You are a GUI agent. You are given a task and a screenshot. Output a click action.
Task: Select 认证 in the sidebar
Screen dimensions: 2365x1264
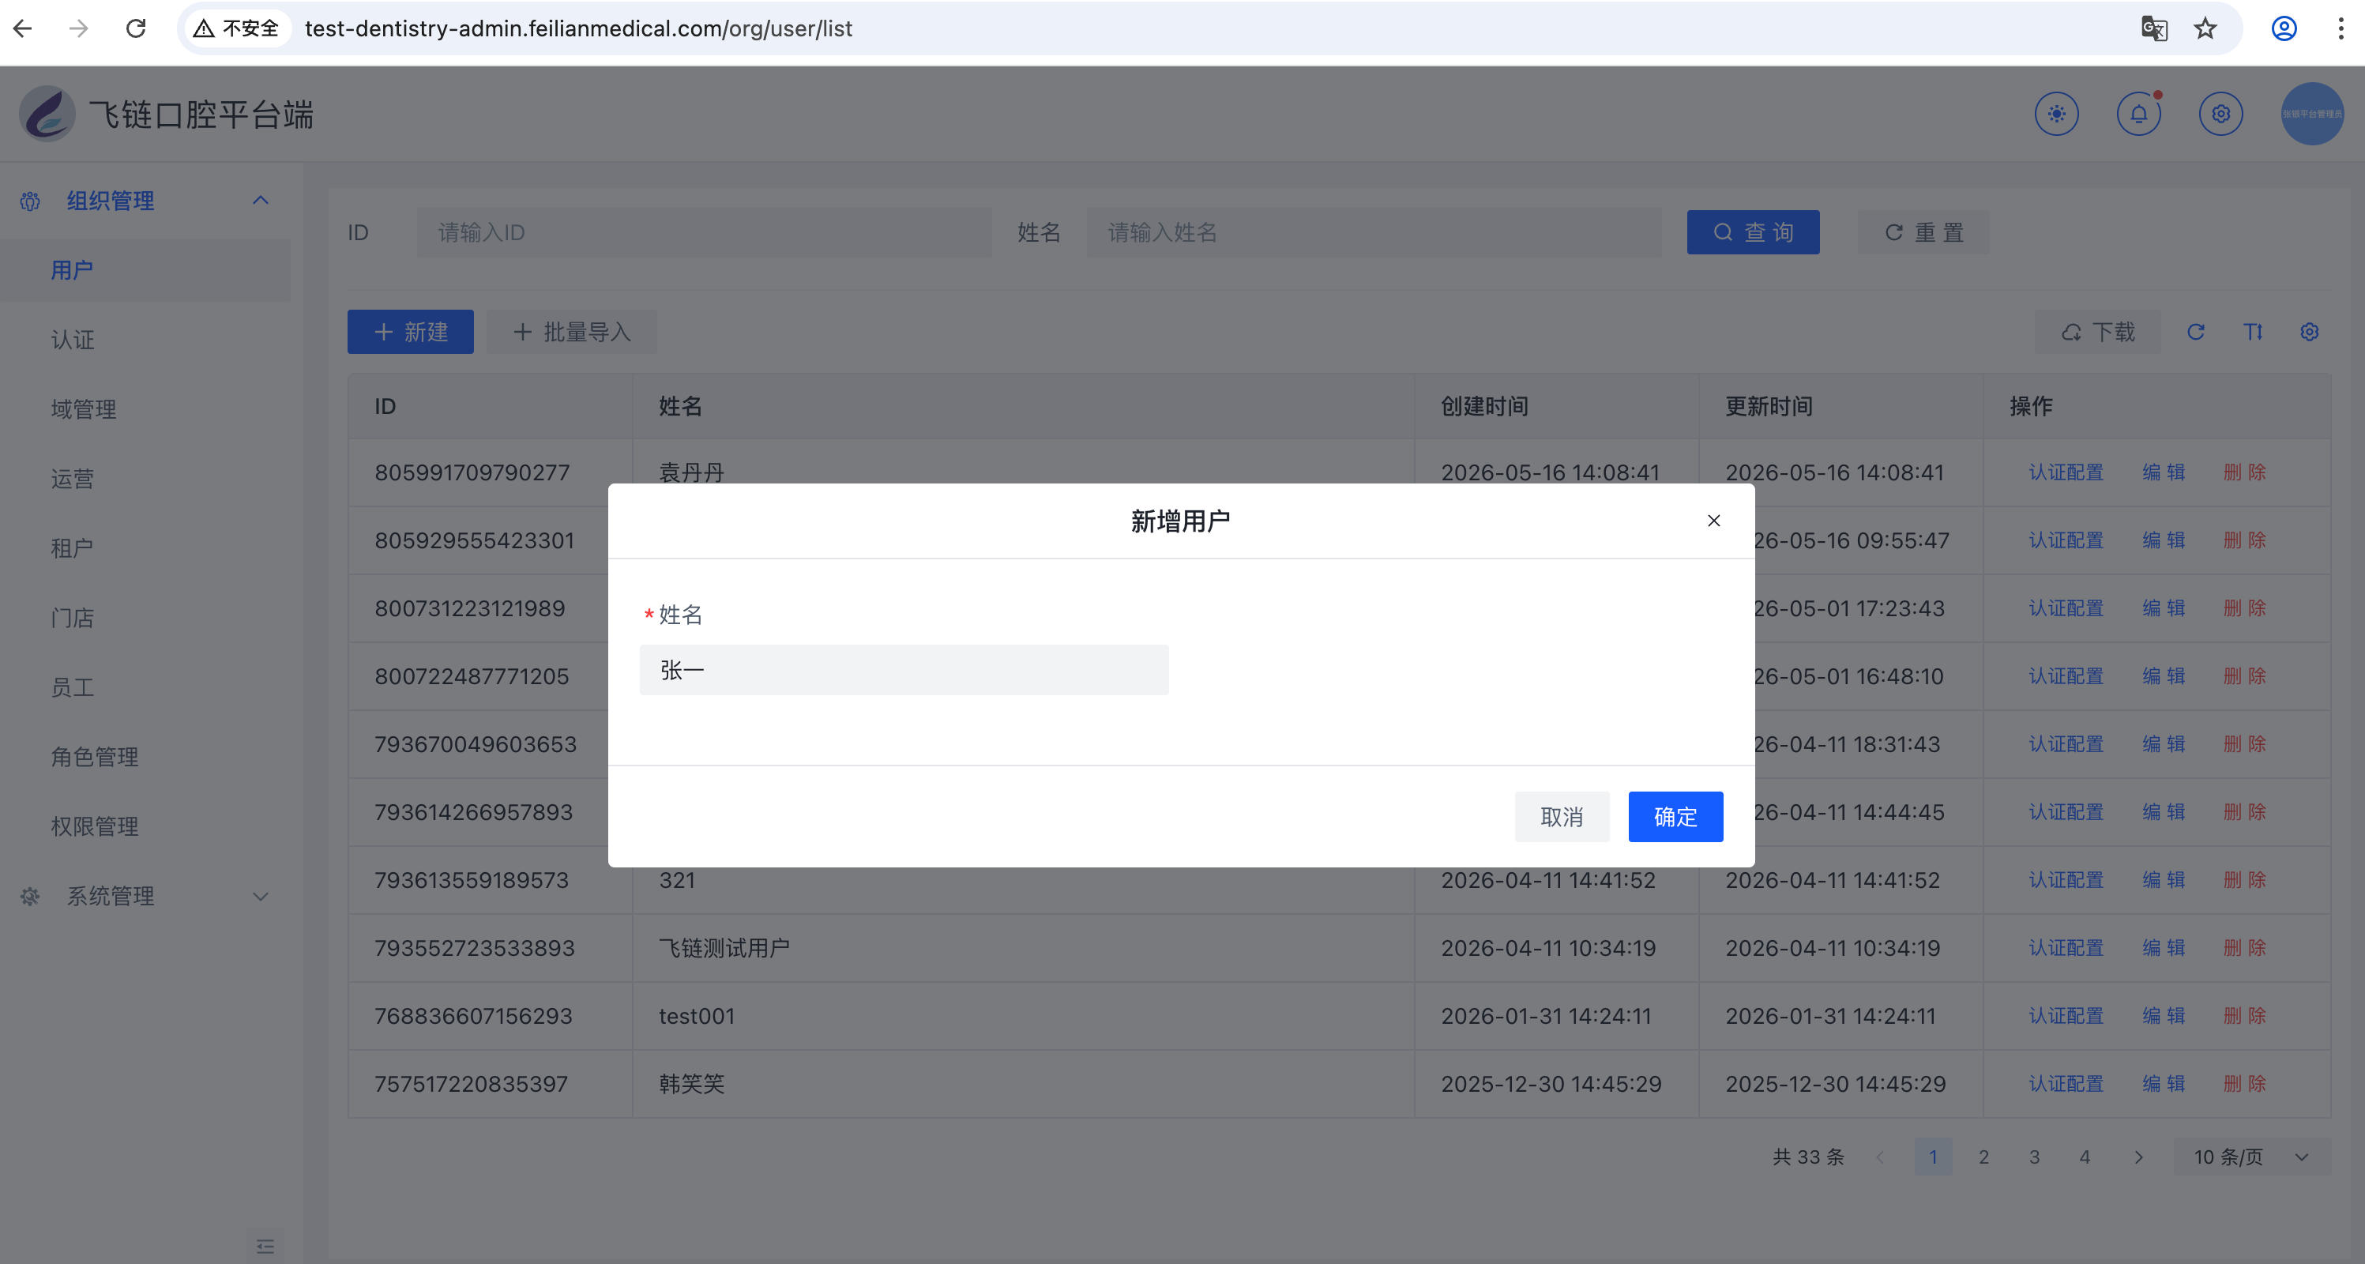point(145,340)
